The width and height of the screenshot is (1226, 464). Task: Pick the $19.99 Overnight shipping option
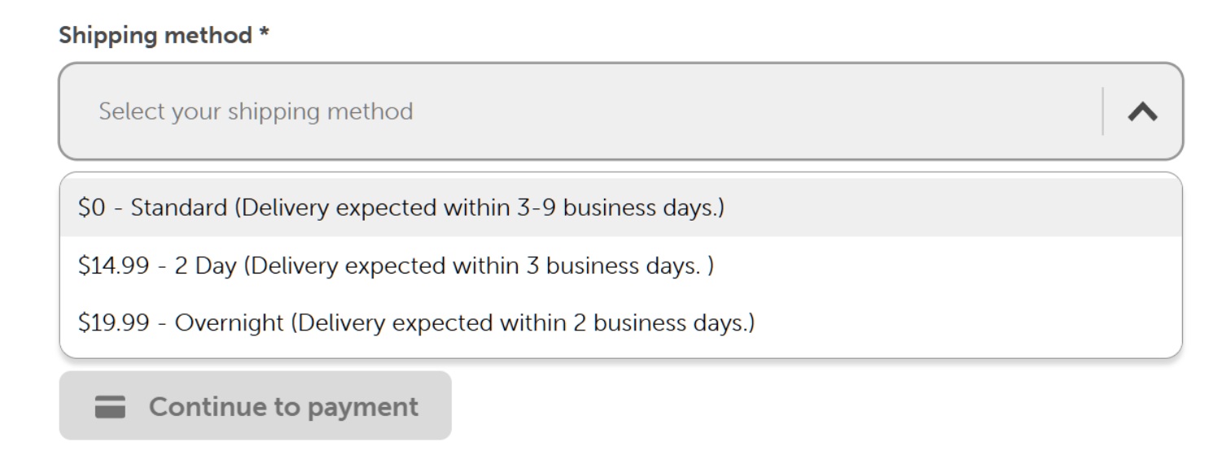[x=620, y=323]
